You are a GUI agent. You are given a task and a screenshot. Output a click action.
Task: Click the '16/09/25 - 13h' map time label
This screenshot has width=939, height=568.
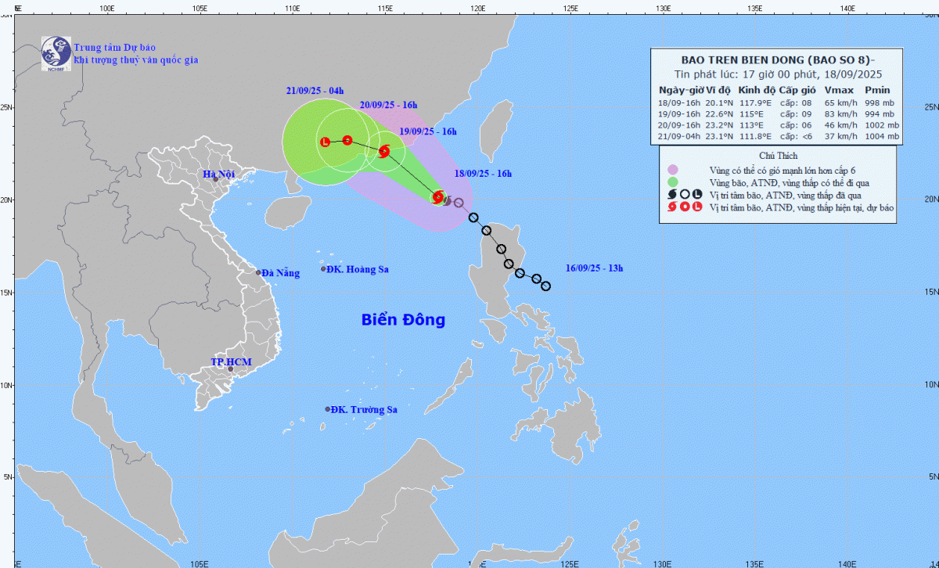pyautogui.click(x=593, y=268)
